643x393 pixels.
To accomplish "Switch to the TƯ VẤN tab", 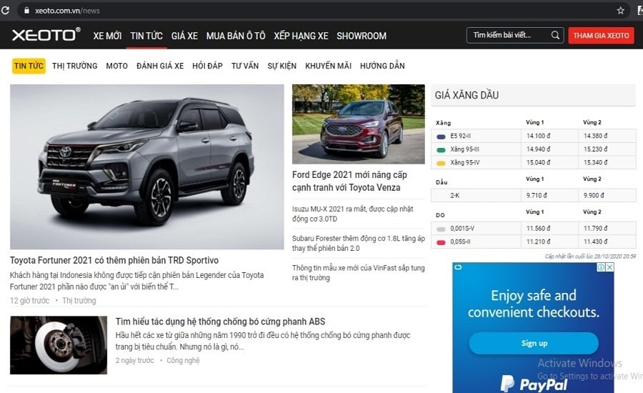I will pos(245,66).
